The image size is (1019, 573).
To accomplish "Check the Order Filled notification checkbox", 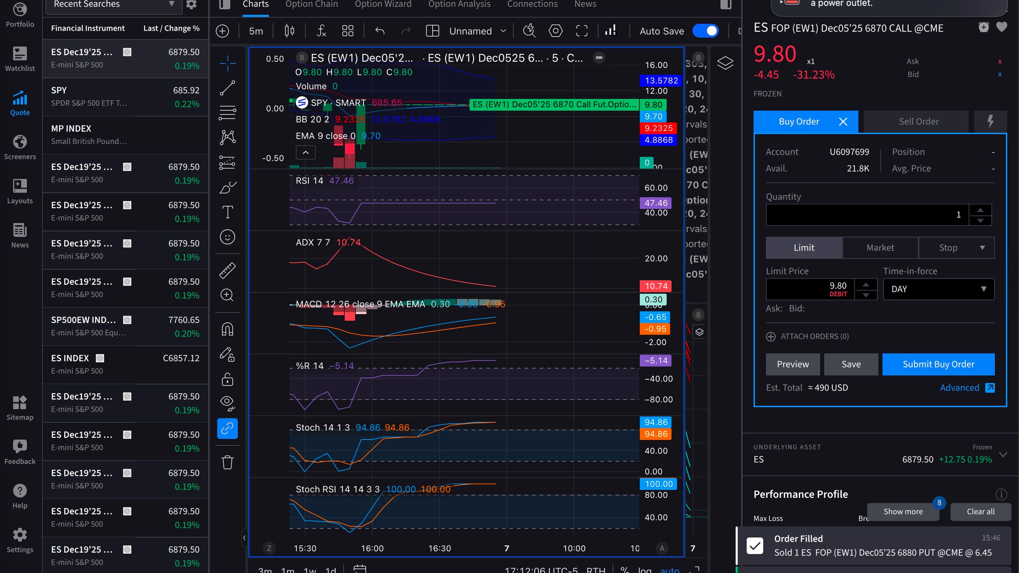I will click(x=755, y=546).
